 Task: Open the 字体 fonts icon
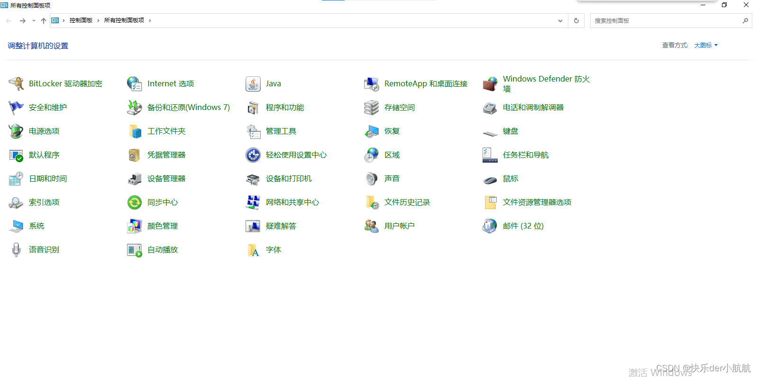tap(253, 250)
